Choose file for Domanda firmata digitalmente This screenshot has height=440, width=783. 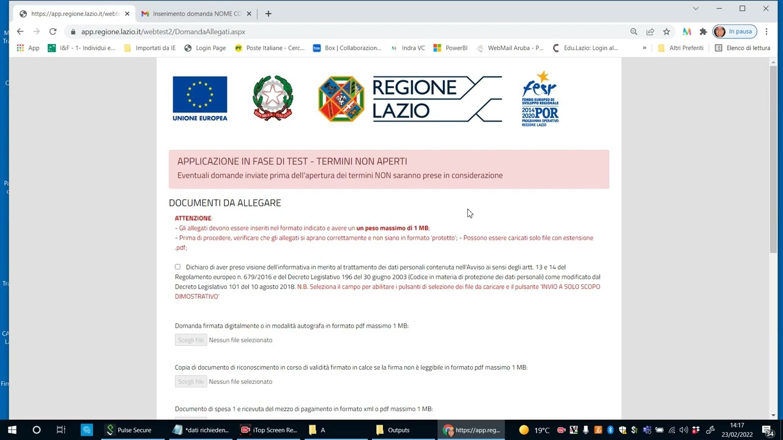click(191, 340)
